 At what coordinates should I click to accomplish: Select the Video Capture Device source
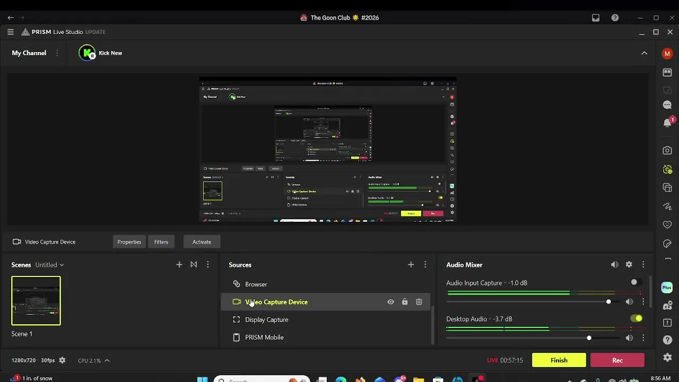(326, 302)
